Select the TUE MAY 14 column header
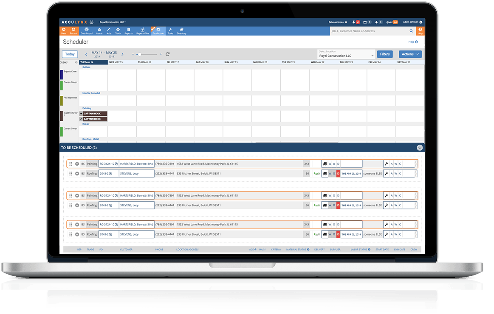 click(93, 62)
